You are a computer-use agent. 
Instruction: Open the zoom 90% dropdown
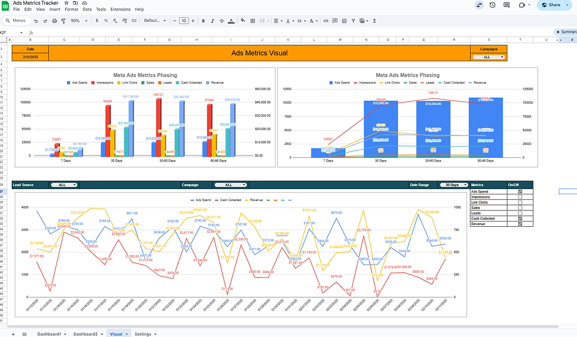pyautogui.click(x=79, y=21)
